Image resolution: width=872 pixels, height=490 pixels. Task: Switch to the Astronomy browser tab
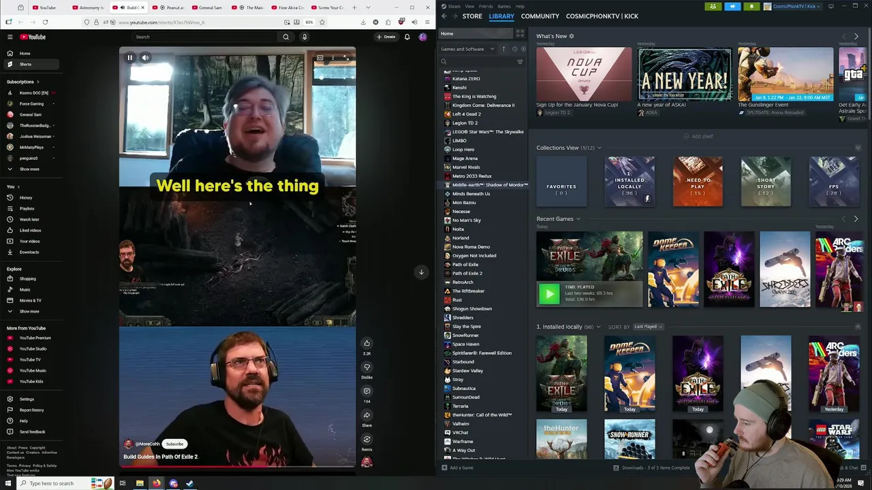88,7
